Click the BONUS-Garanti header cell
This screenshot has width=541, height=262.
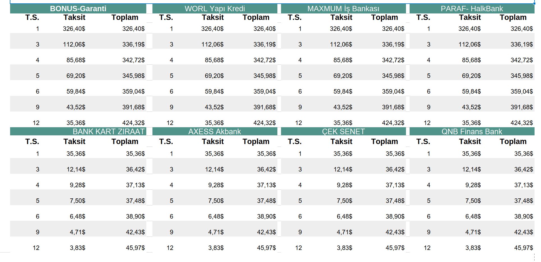78,9
